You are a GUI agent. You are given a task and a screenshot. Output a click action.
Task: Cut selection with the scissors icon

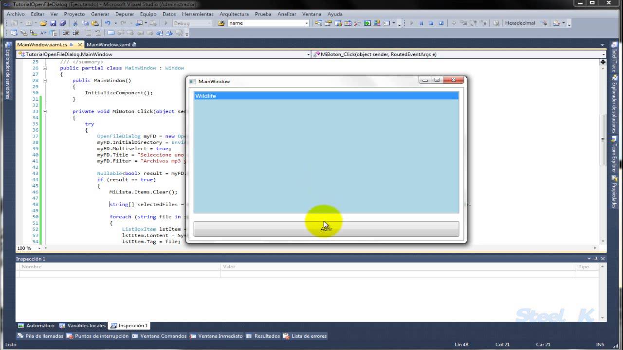tap(75, 23)
